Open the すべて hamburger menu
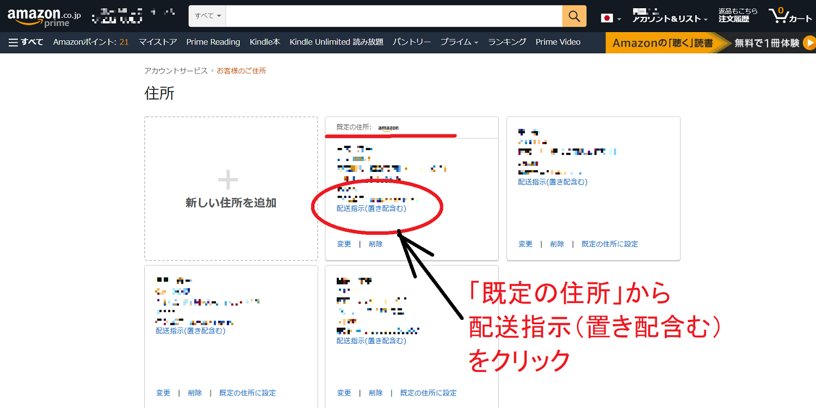 click(26, 42)
